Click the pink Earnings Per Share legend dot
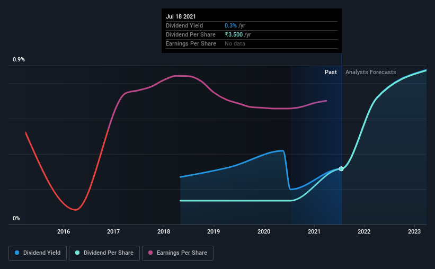This screenshot has width=435, height=269. pos(150,253)
